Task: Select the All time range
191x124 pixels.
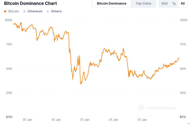Action: [x=183, y=4]
